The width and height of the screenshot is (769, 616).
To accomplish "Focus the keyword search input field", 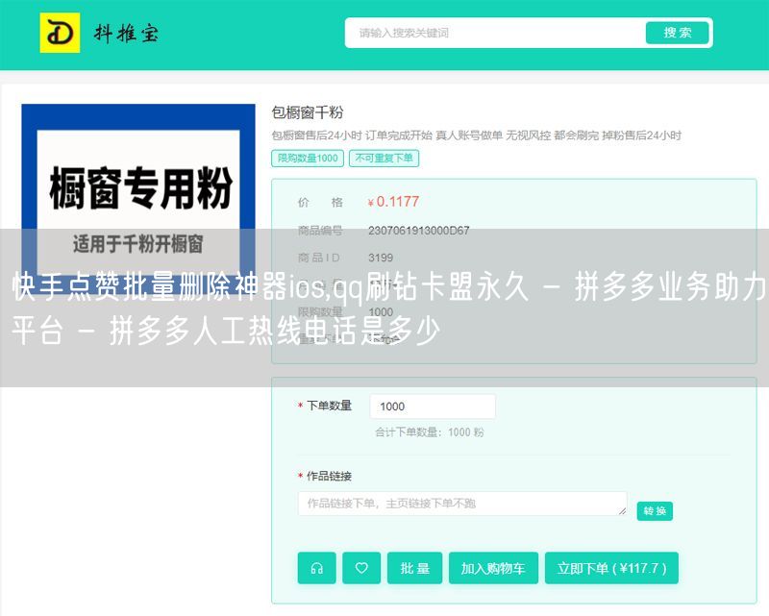I will click(495, 33).
